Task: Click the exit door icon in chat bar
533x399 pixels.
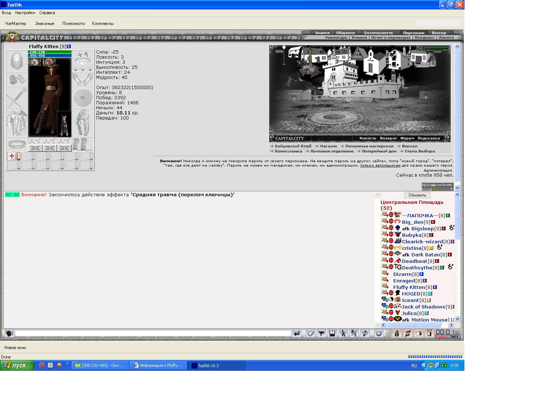Action: click(429, 333)
